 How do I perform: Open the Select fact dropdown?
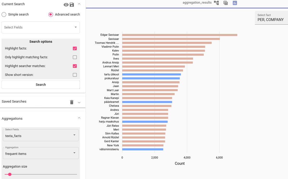click(x=271, y=18)
